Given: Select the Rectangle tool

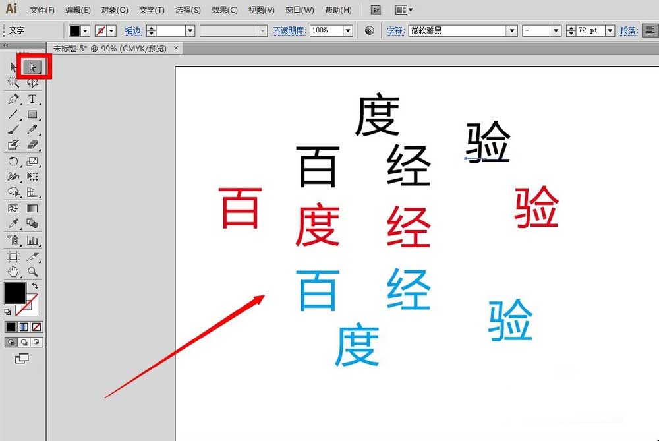Looking at the screenshot, I should point(32,114).
